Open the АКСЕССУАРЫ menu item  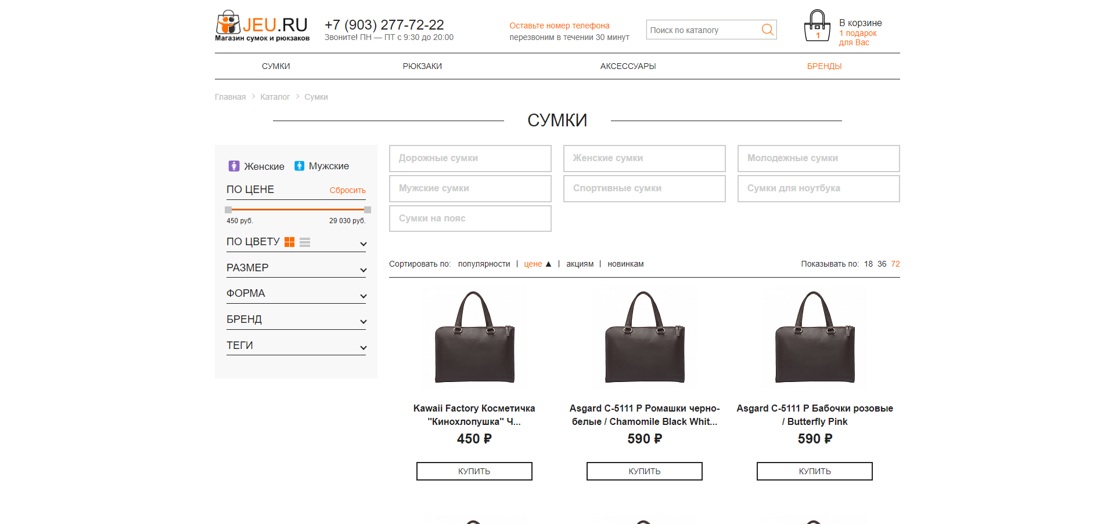[628, 67]
